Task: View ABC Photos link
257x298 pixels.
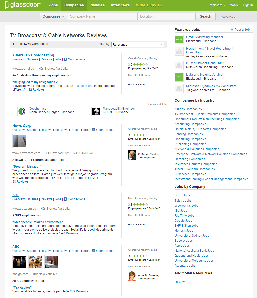Action: (75, 251)
